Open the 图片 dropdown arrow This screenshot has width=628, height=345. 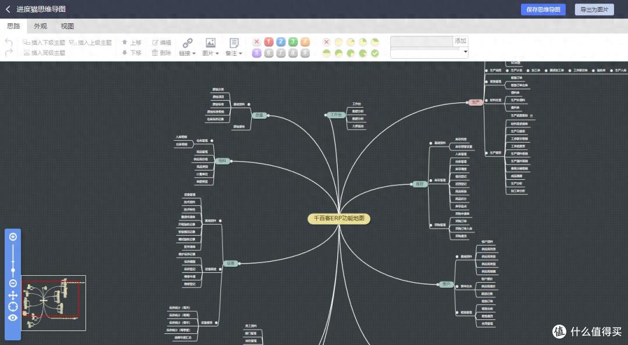[x=217, y=54]
